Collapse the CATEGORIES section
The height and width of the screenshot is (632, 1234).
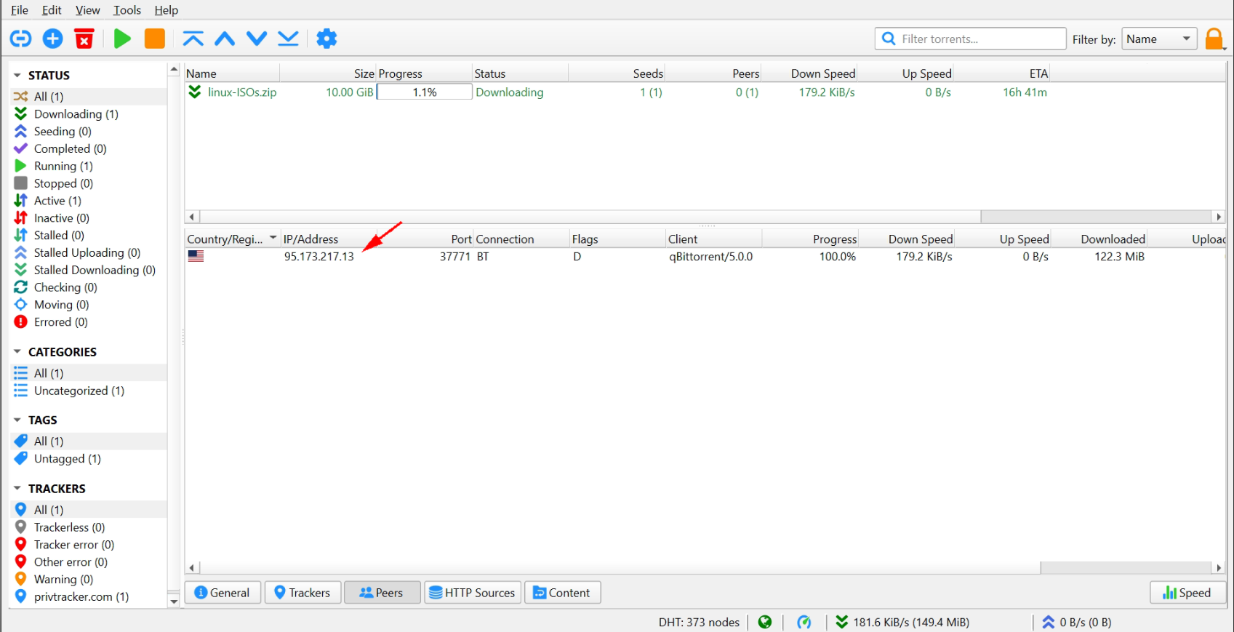tap(17, 352)
